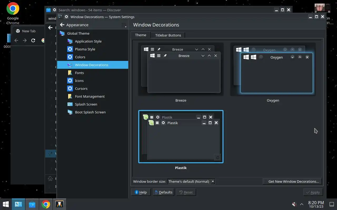Select the New Tab tab in Chrome
This screenshot has width=337, height=210.
tap(28, 31)
